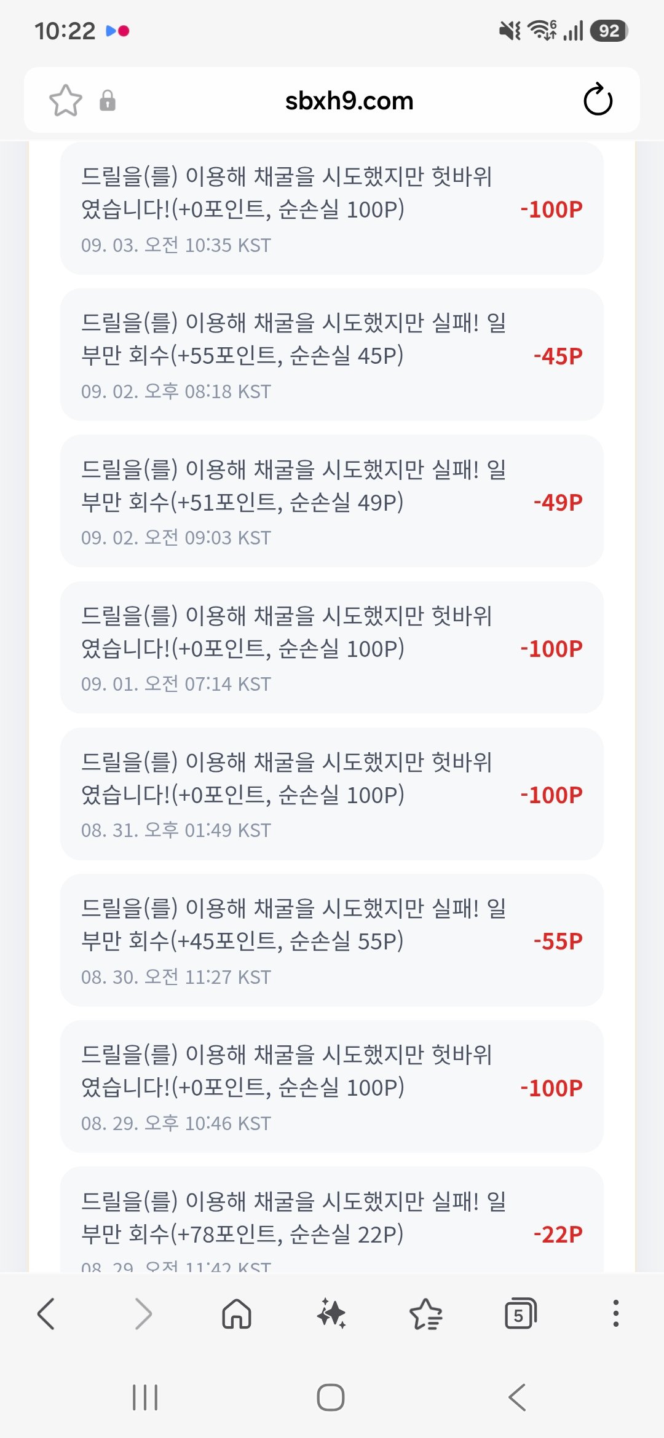Tap Android recent apps button
664x1438 pixels.
(x=145, y=1397)
